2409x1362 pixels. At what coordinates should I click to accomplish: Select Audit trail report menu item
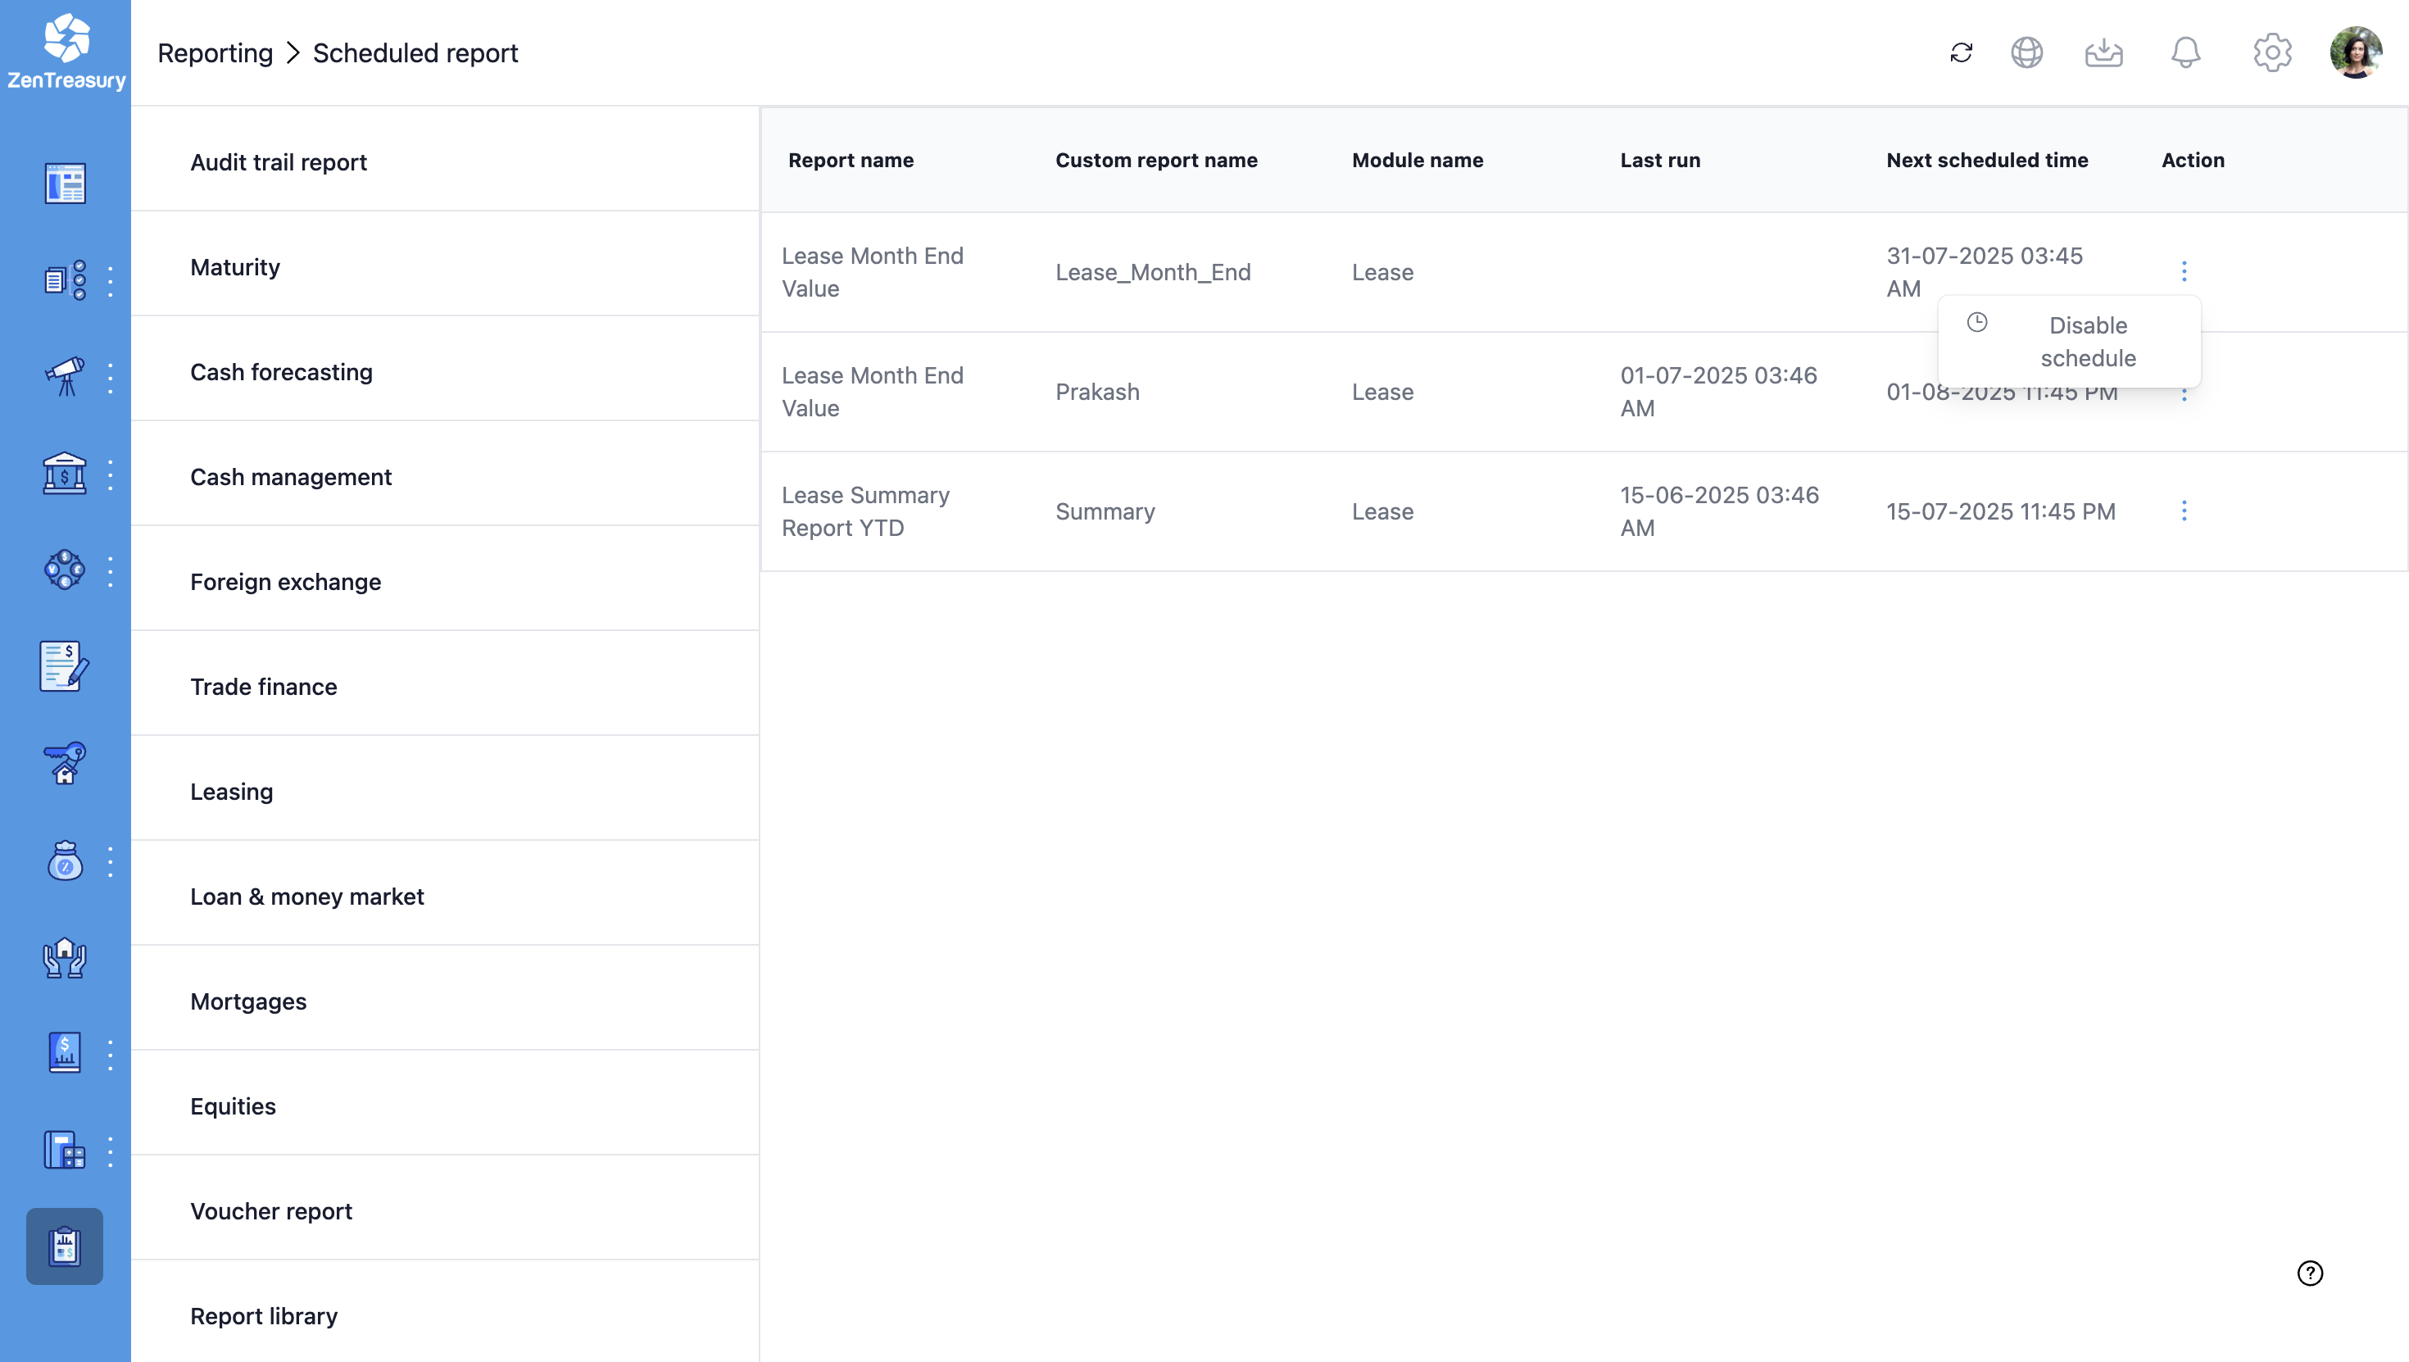[279, 161]
